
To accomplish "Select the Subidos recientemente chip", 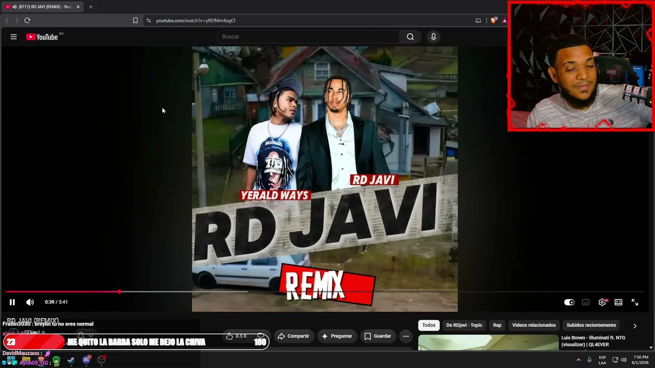I will (591, 325).
